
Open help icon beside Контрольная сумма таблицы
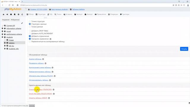tap(53, 67)
